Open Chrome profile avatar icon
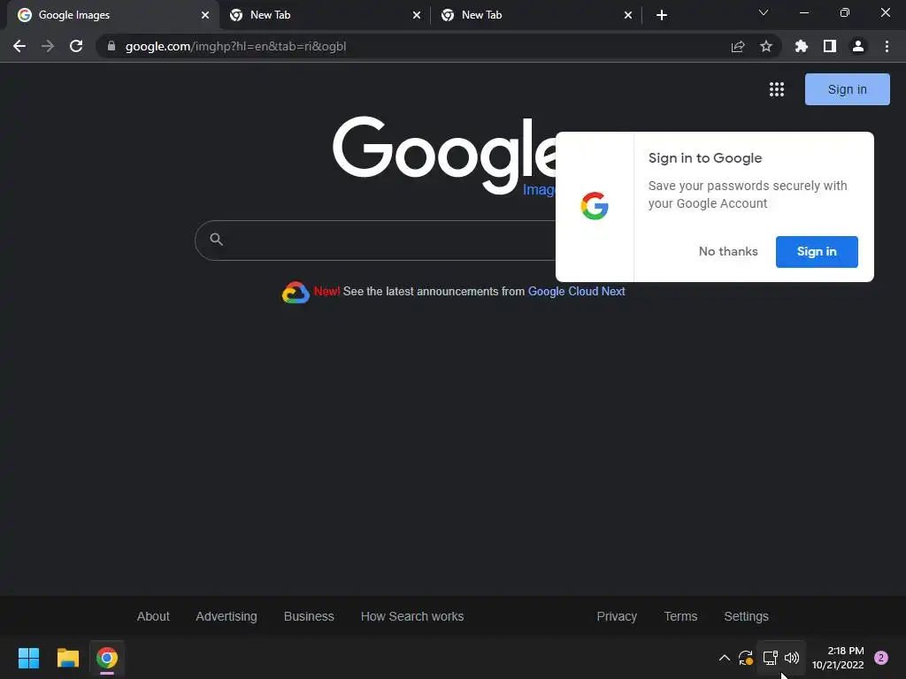This screenshot has width=906, height=679. tap(858, 46)
